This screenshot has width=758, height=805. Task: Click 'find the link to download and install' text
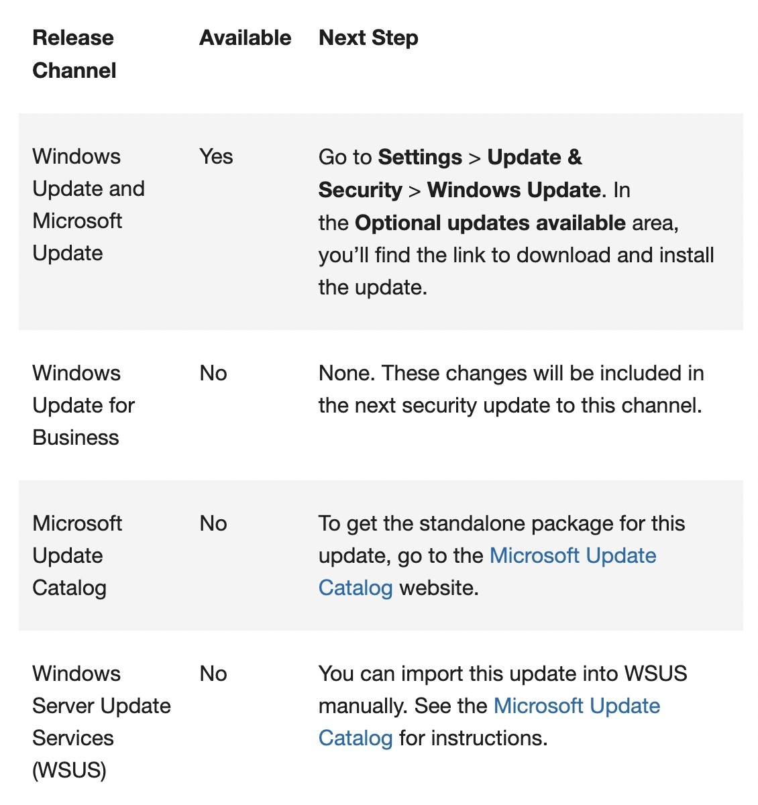coord(545,255)
